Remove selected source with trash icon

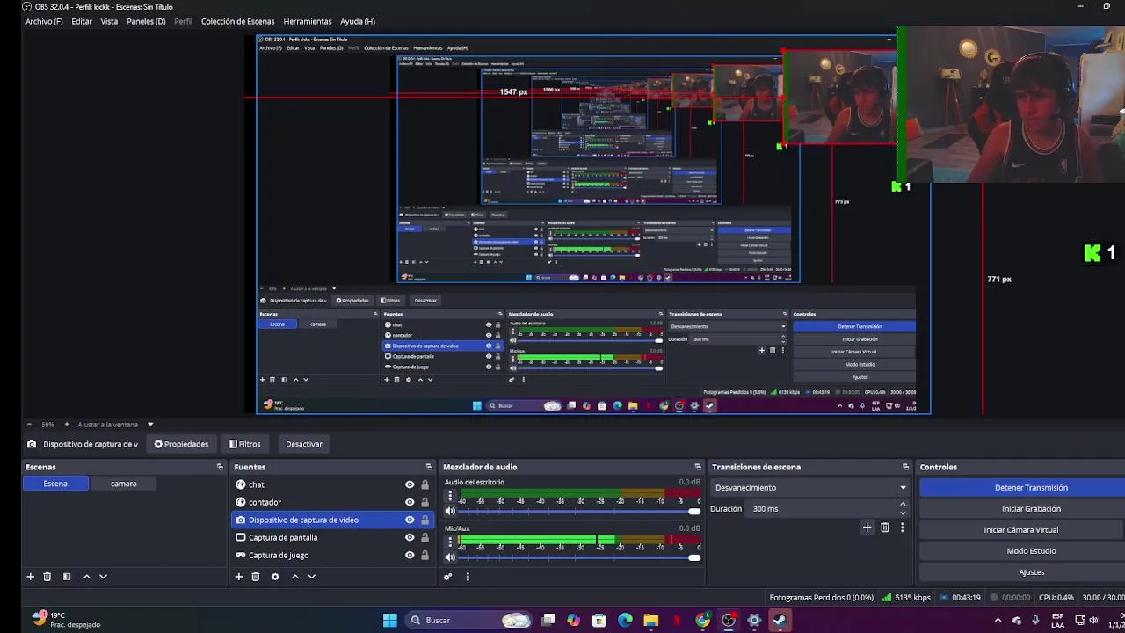tap(256, 577)
